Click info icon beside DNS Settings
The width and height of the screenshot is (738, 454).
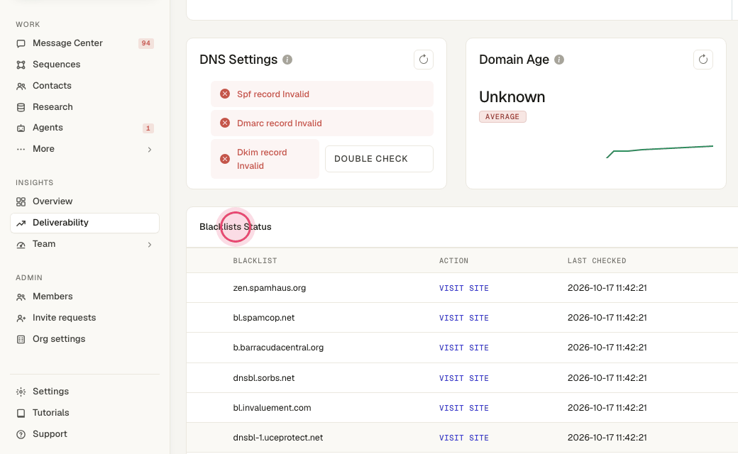(287, 60)
